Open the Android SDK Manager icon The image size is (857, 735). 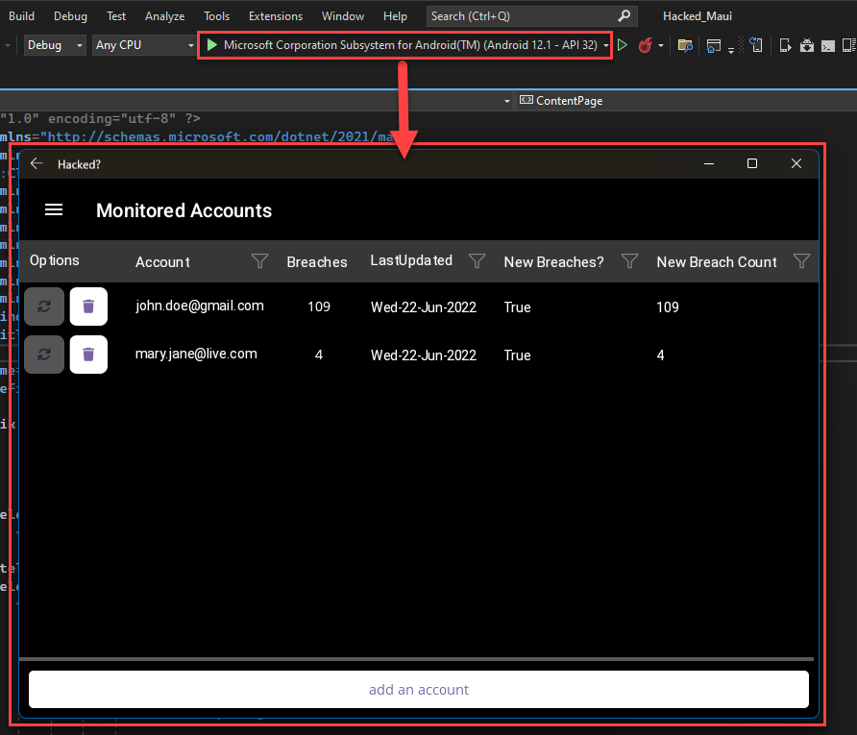coord(807,45)
